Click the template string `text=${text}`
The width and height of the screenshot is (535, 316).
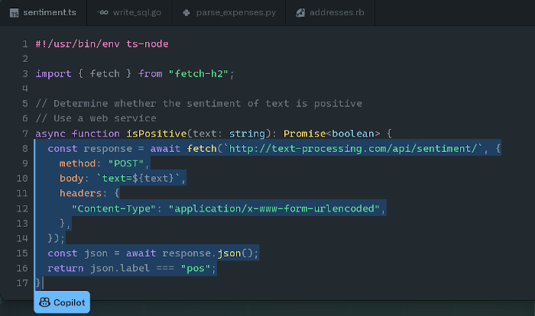coord(138,179)
